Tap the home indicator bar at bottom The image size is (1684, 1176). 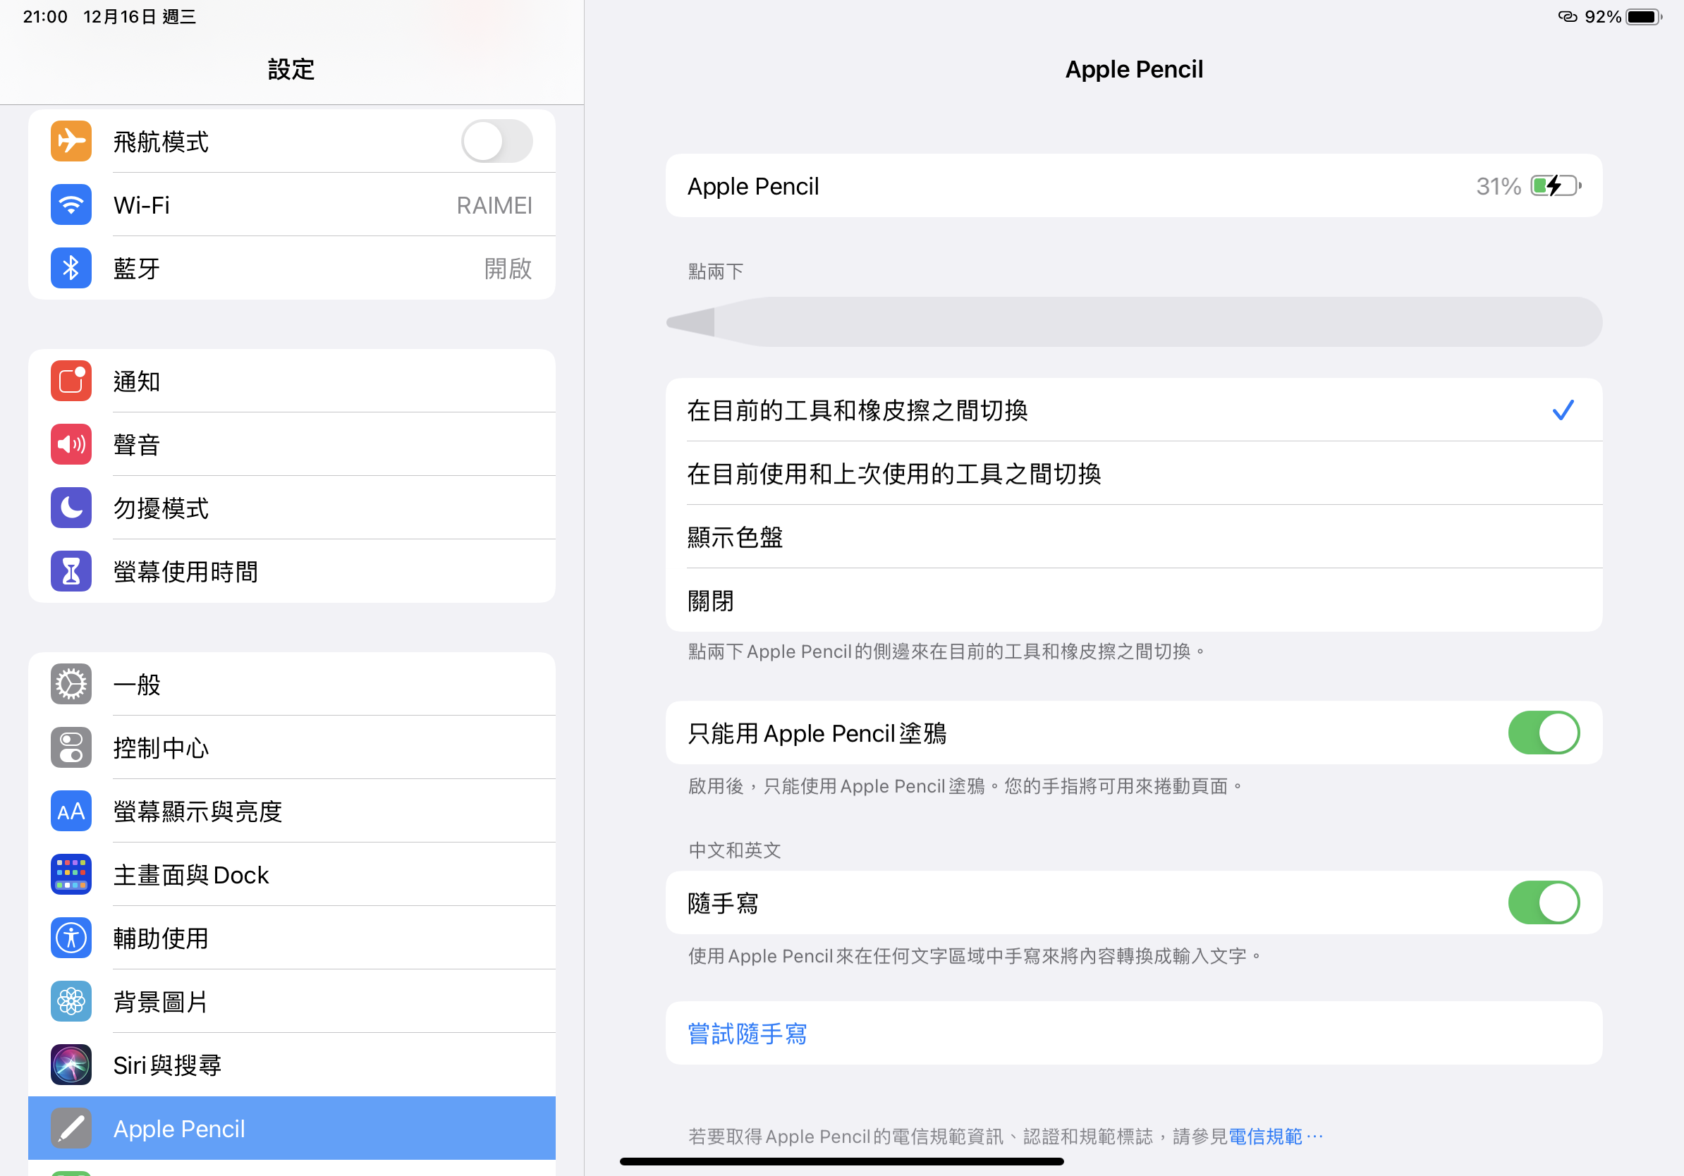pos(841,1161)
